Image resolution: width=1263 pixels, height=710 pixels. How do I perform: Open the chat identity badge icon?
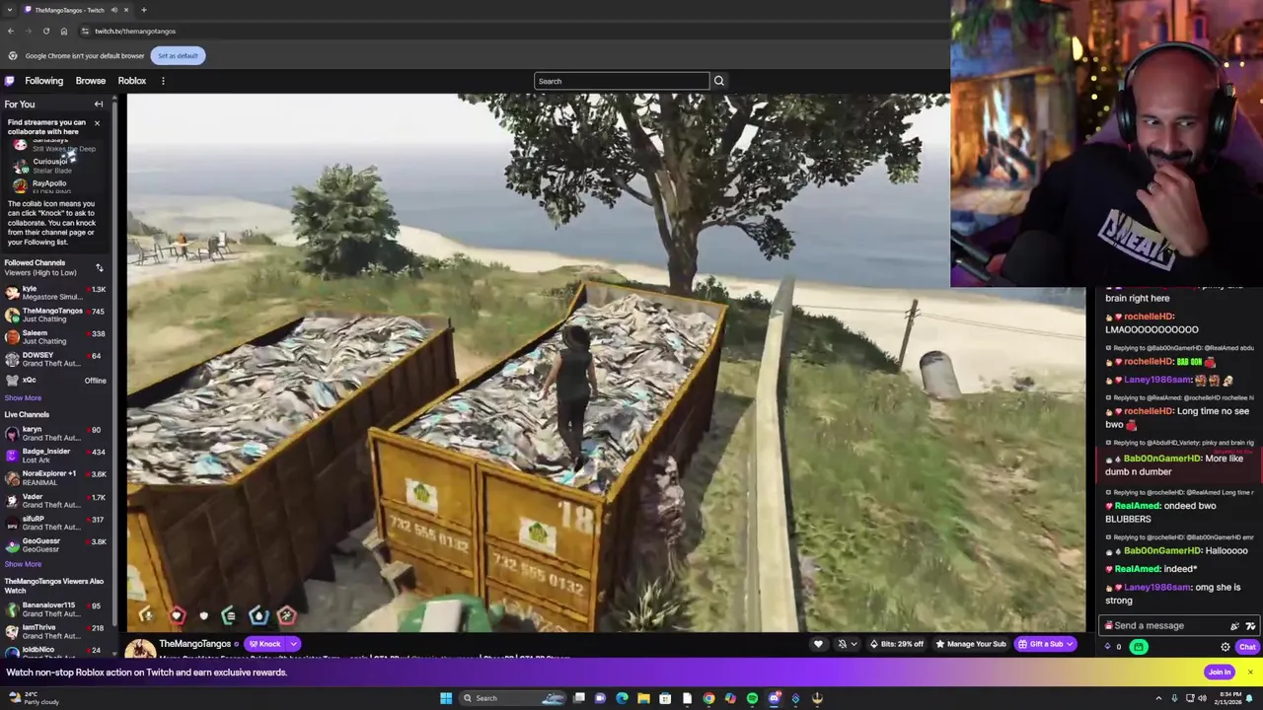tap(1109, 625)
